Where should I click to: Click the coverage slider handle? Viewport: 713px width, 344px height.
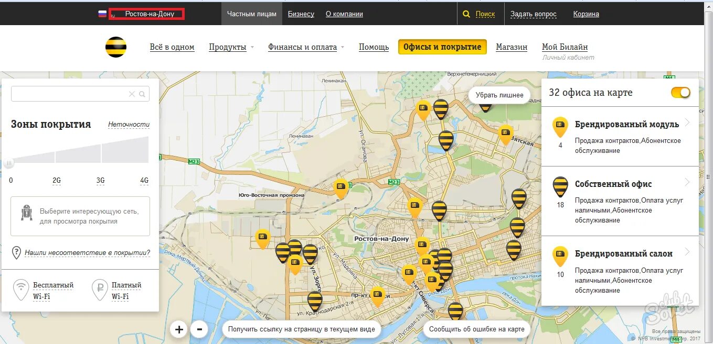coord(8,163)
